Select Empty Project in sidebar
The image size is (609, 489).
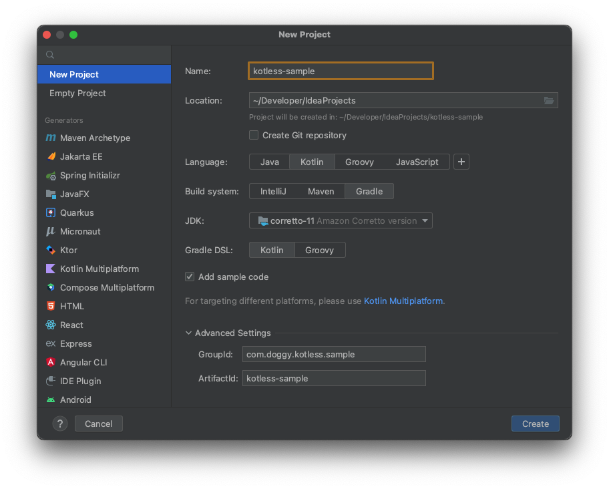click(x=77, y=94)
